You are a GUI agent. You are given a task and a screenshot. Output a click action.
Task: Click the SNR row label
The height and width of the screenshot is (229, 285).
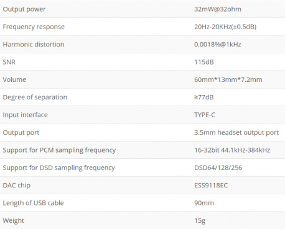point(9,62)
